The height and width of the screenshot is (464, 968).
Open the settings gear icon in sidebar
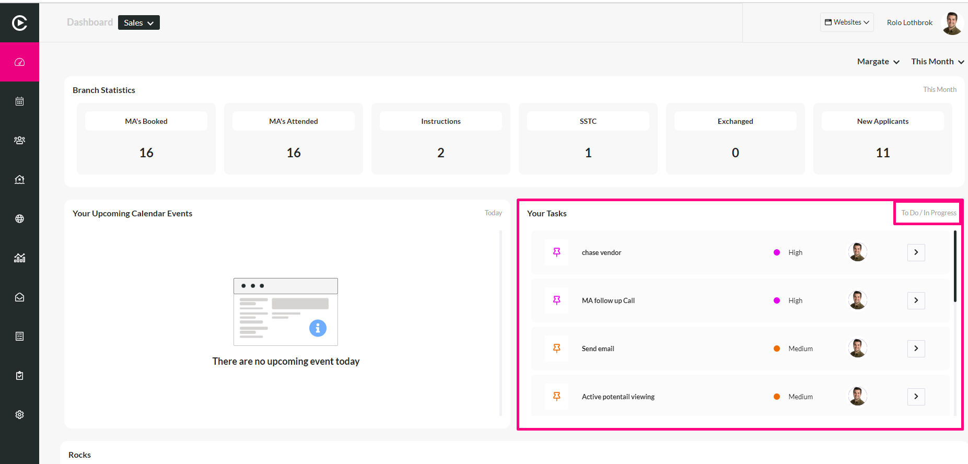point(19,414)
